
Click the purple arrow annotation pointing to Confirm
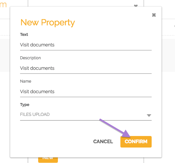coord(115,128)
